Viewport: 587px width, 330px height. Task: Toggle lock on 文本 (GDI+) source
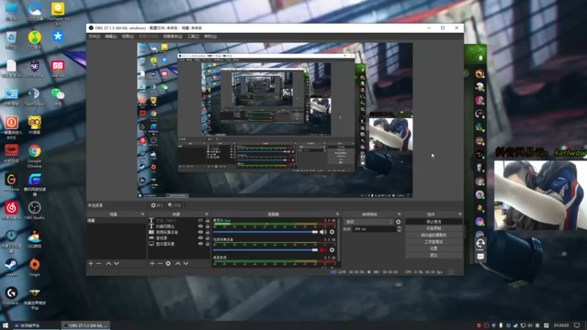(x=208, y=221)
